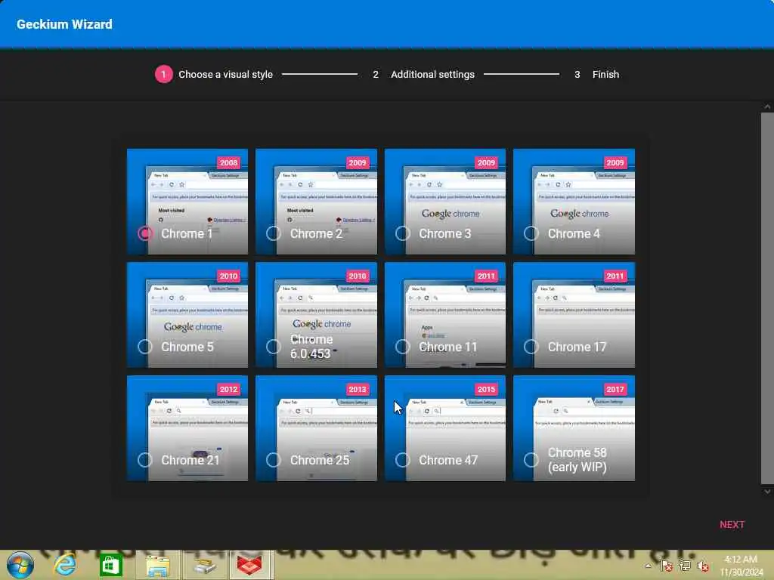Select the Chrome 3 radio button
774x580 pixels.
[403, 233]
